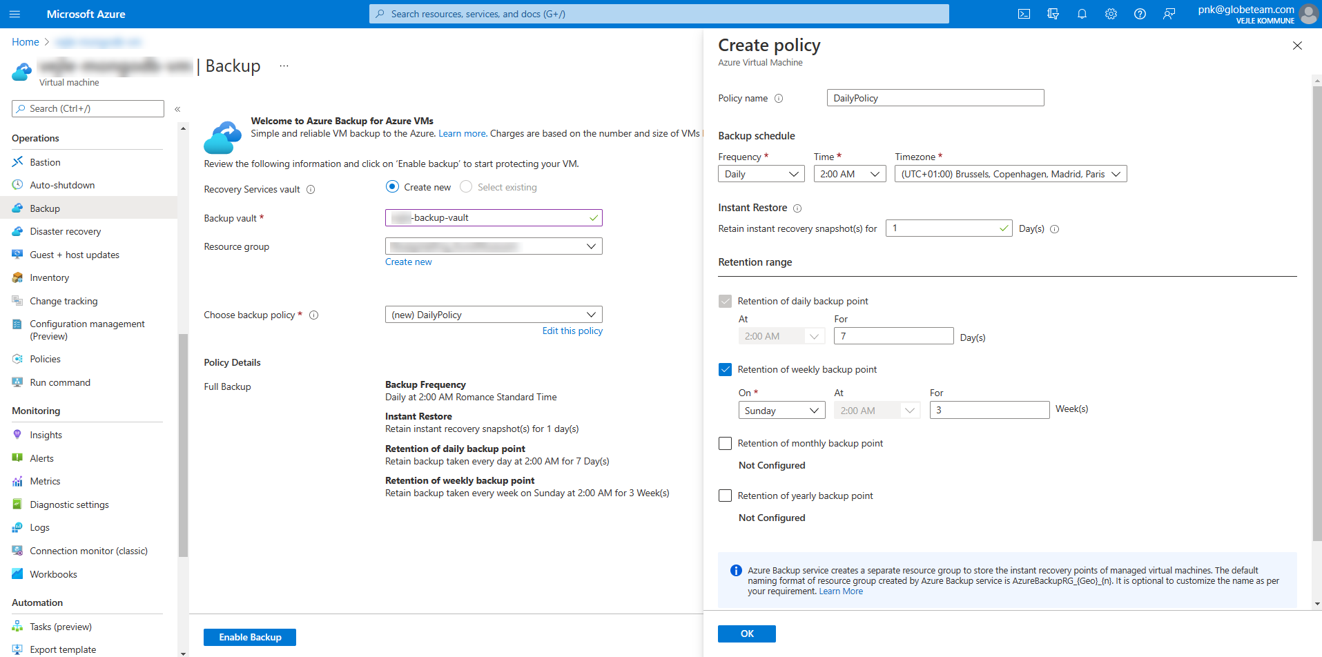Click Edit this policy link
Image resolution: width=1322 pixels, height=657 pixels.
[x=572, y=331]
